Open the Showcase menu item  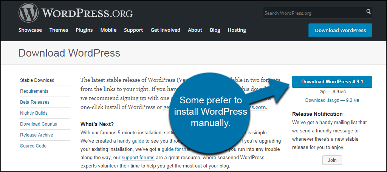click(x=30, y=30)
